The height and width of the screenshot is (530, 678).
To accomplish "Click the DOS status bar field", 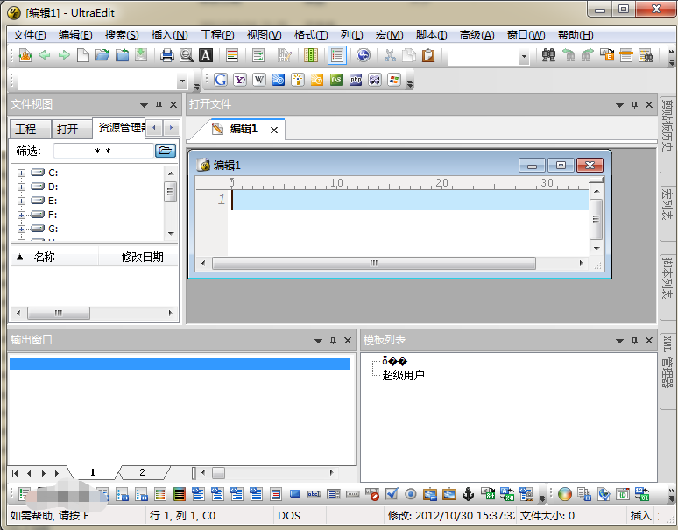I will click(300, 516).
